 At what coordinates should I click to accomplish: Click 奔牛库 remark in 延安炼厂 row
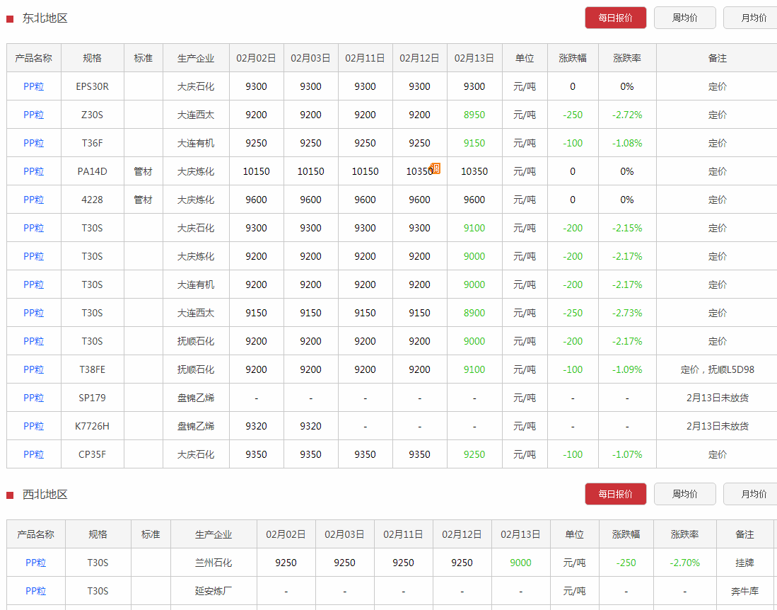(744, 591)
